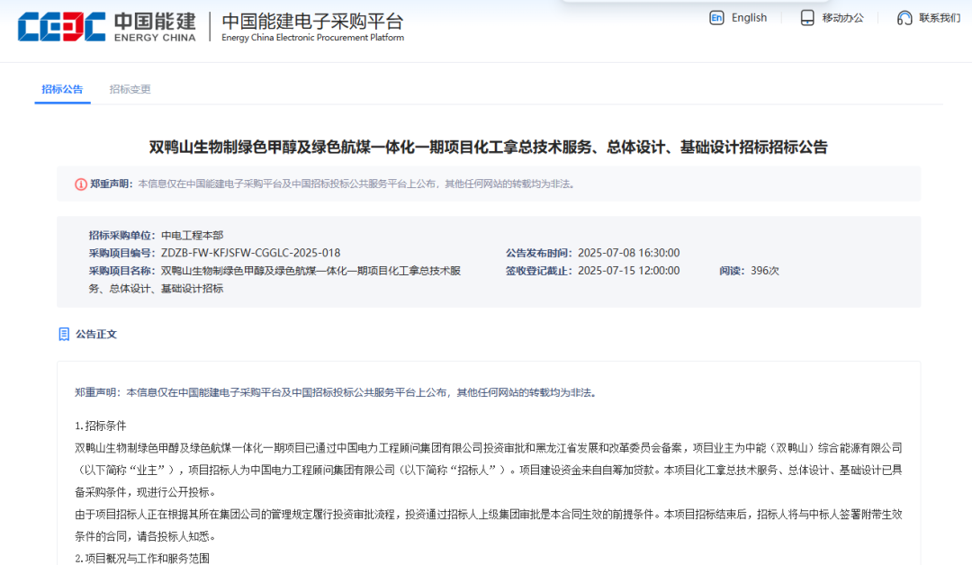Screen dimensions: 972x565
Task: Click the English language globe icon
Action: (716, 18)
